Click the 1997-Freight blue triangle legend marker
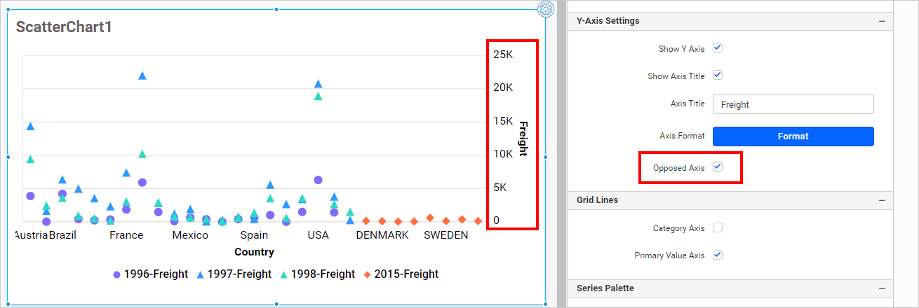This screenshot has height=308, width=919. pyautogui.click(x=200, y=274)
